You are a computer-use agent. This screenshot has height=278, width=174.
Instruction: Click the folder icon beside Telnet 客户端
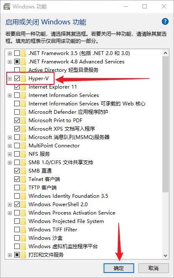[x=23, y=179]
